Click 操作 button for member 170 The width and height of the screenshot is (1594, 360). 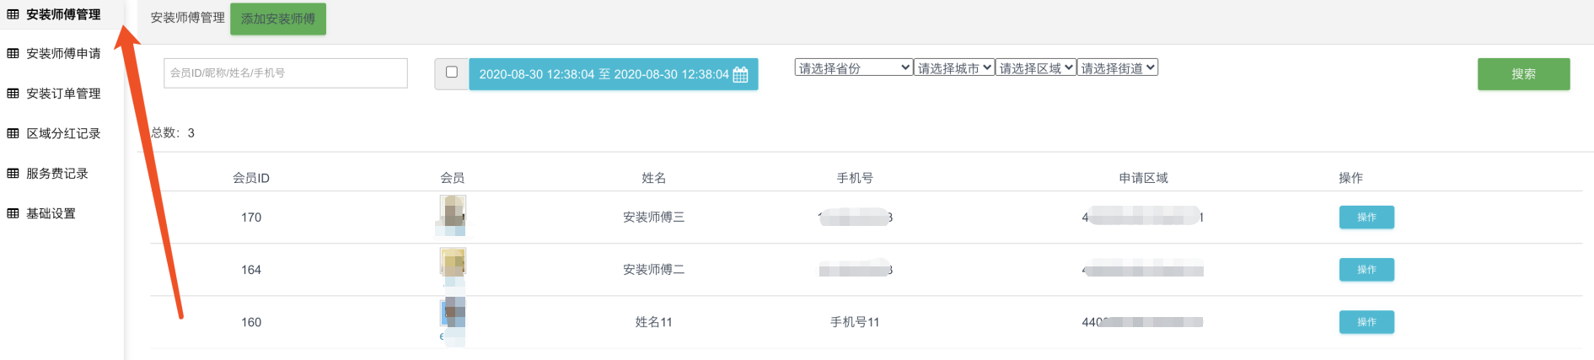pyautogui.click(x=1366, y=218)
